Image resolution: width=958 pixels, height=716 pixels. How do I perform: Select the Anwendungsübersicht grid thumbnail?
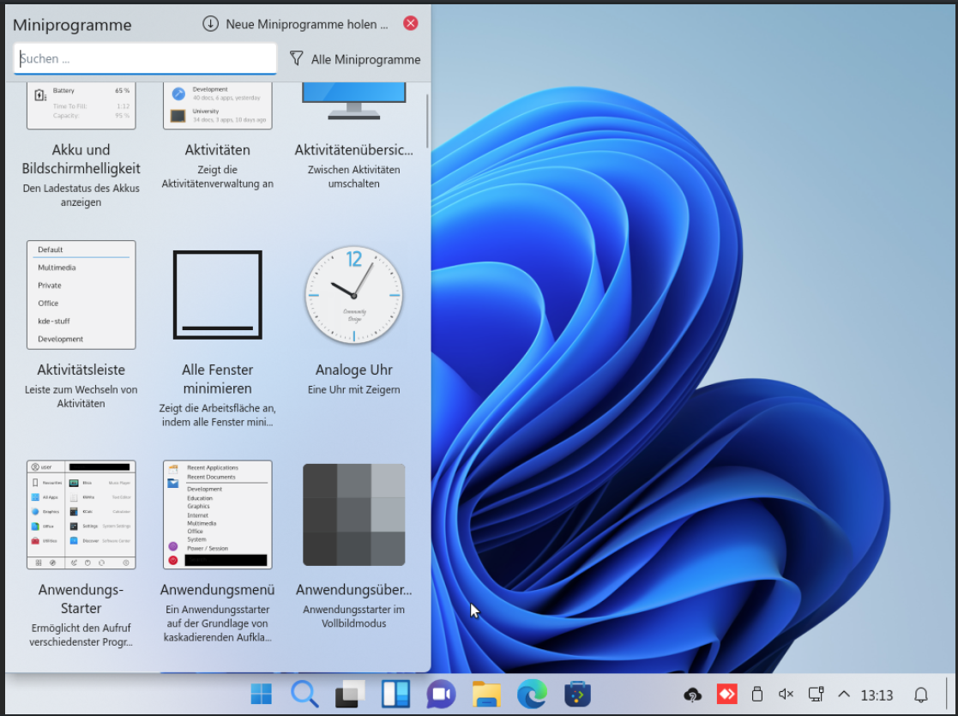353,514
